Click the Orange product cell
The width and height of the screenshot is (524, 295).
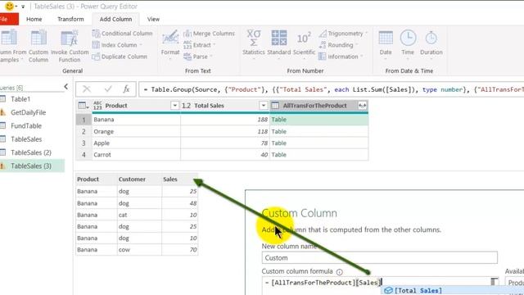(136, 131)
